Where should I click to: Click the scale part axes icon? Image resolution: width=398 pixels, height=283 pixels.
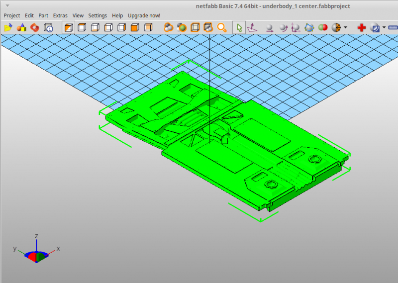tap(296, 28)
